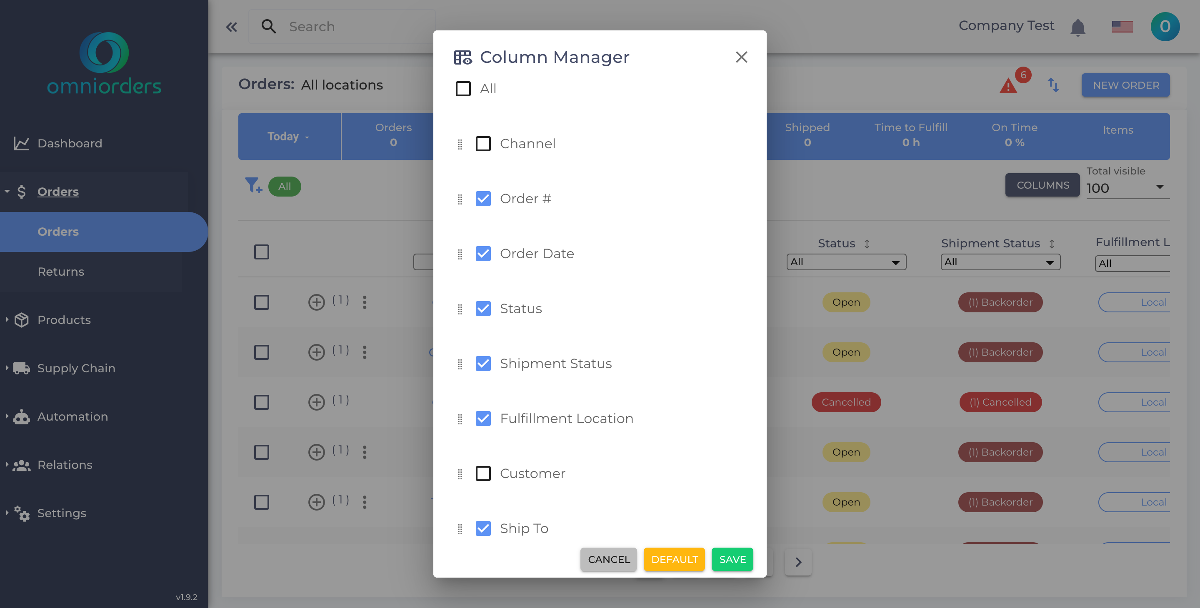Open the Shipment Status All filter dropdown
Viewport: 1200px width, 608px height.
1000,262
